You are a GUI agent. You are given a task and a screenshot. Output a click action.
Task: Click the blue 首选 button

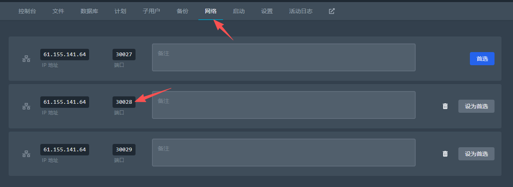(x=482, y=59)
